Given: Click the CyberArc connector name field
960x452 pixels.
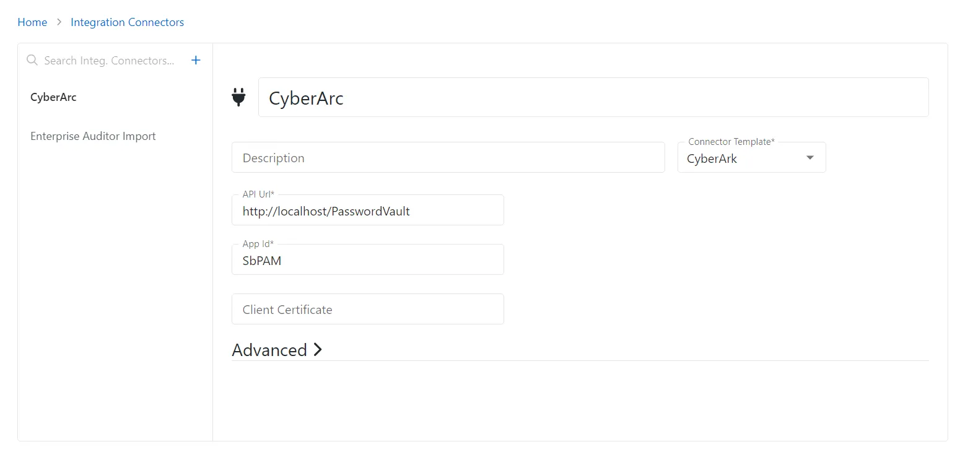Looking at the screenshot, I should point(593,97).
